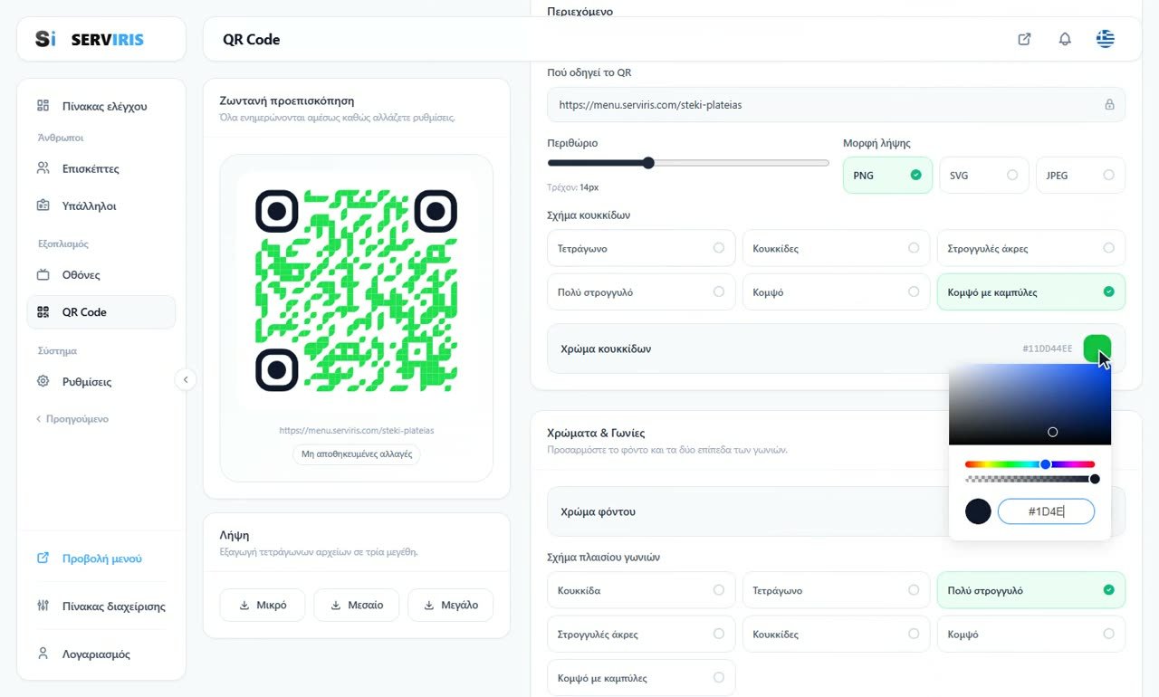The image size is (1159, 697).
Task: Collapse the sidebar with chevron button
Action: [x=186, y=379]
